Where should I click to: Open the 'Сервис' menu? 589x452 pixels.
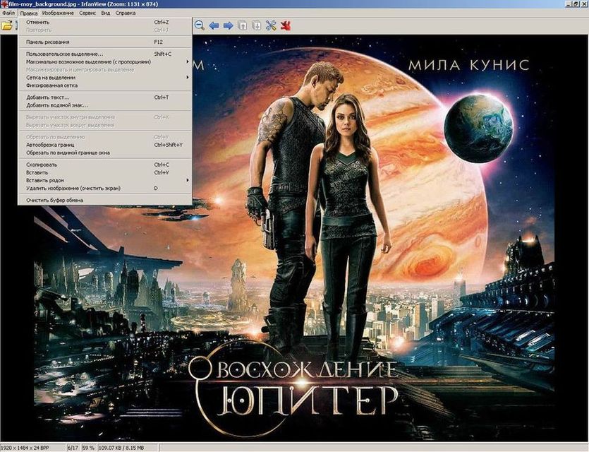pos(88,13)
